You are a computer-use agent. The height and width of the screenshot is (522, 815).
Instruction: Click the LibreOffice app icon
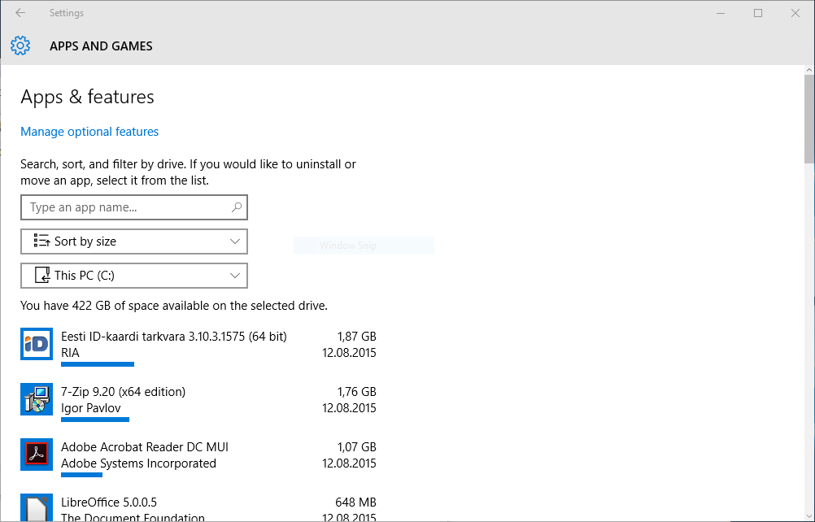point(37,507)
